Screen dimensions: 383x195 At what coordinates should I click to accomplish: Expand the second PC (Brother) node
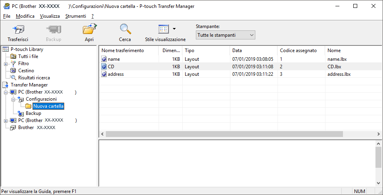pos(6,121)
